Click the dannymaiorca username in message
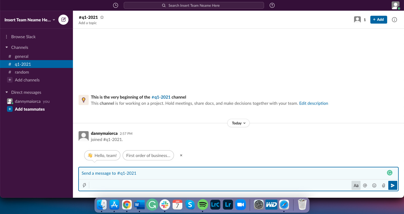The height and width of the screenshot is (214, 404). (104, 133)
